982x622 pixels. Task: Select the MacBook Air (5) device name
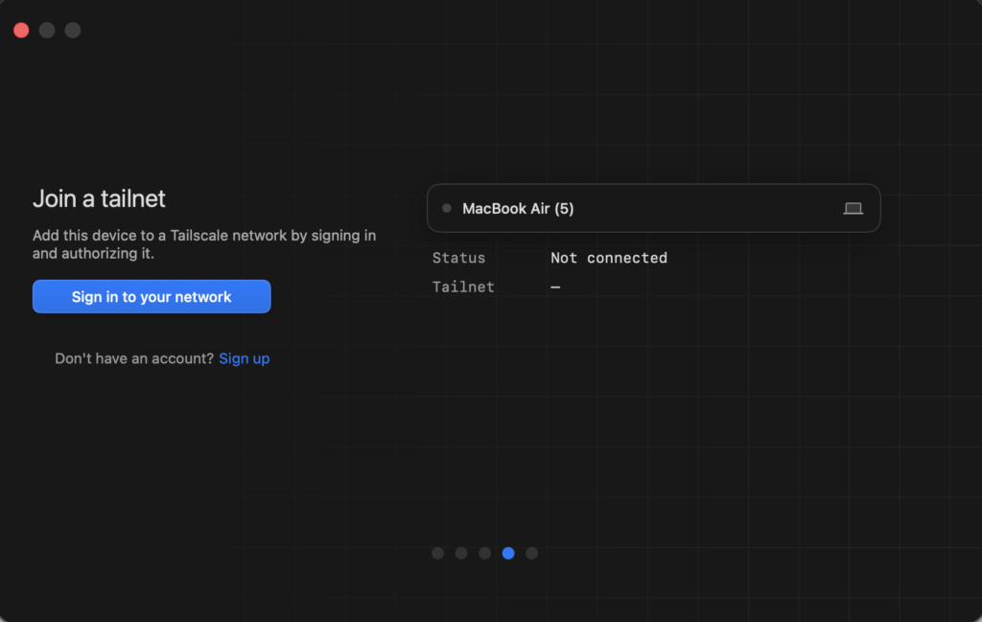pos(518,209)
